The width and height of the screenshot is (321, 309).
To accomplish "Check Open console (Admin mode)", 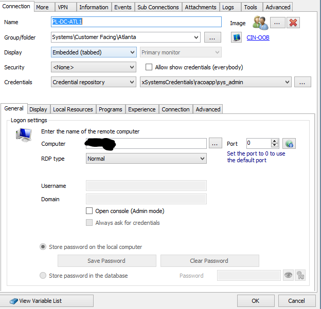I will [x=89, y=211].
